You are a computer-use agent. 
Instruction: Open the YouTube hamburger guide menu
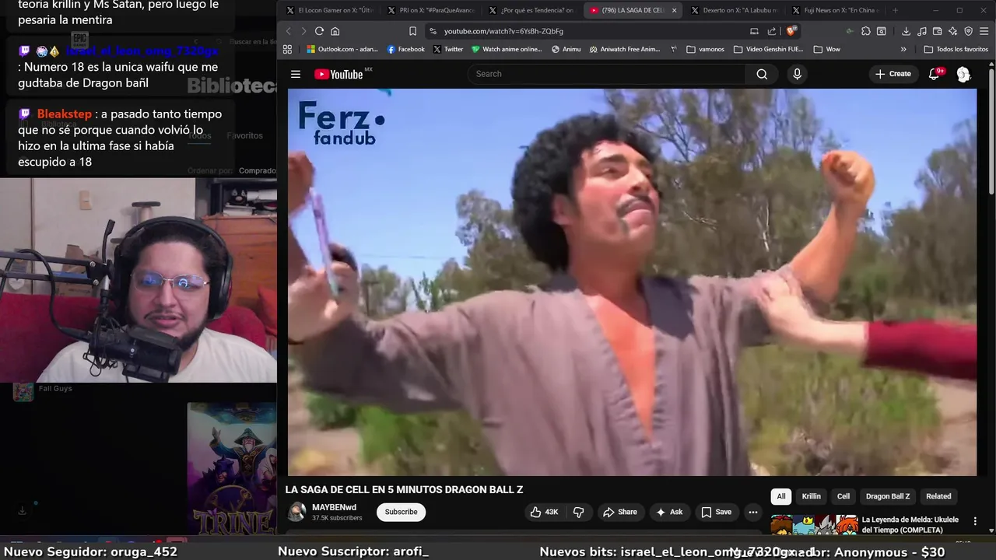(x=296, y=74)
